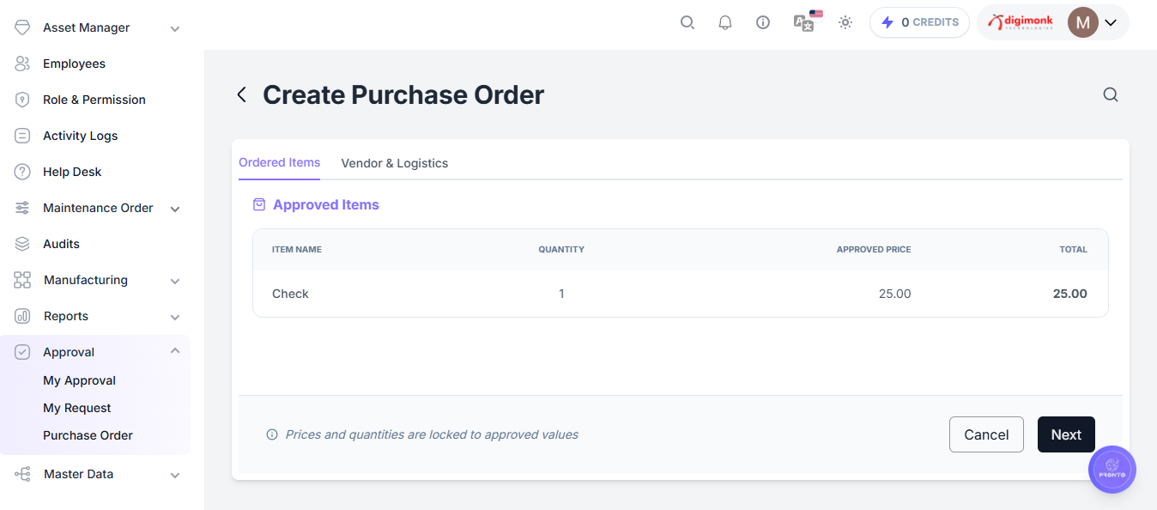Click the Check item name cell
Image resolution: width=1157 pixels, height=510 pixels.
pos(290,294)
